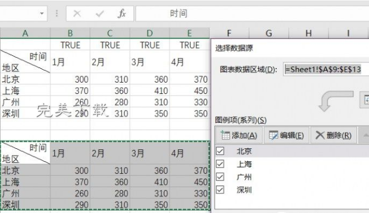Select column B header
This screenshot has width=369, height=213.
(x=70, y=33)
